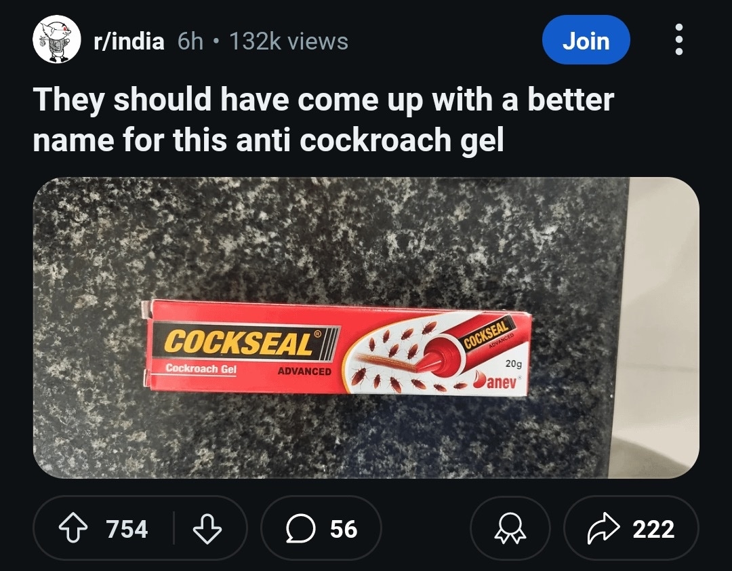732x571 pixels.
Task: Click the 6h post timestamp
Action: 190,41
